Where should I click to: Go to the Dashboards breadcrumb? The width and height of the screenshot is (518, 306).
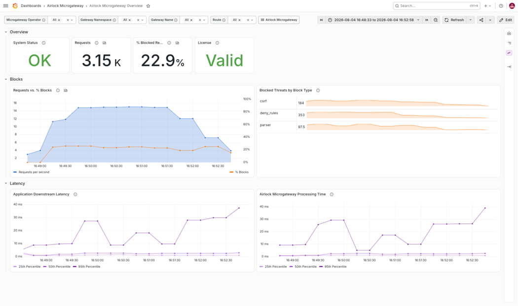click(x=31, y=5)
